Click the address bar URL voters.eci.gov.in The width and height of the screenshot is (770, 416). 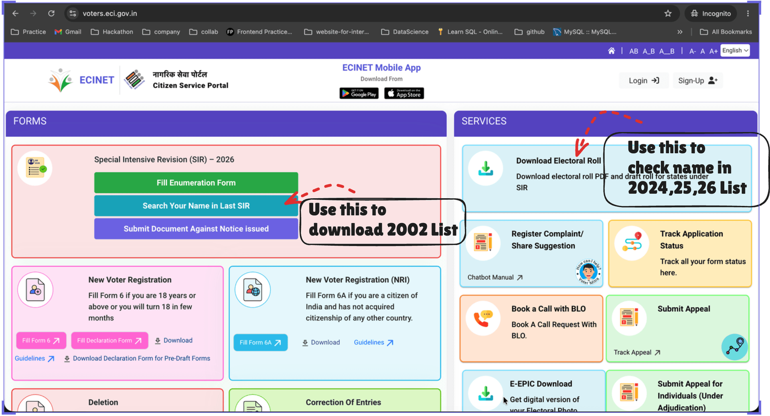110,13
